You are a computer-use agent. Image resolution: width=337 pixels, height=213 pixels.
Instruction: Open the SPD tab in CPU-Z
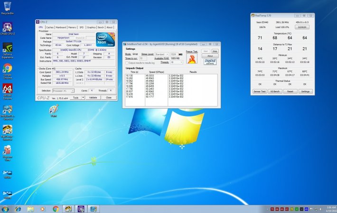(x=82, y=27)
